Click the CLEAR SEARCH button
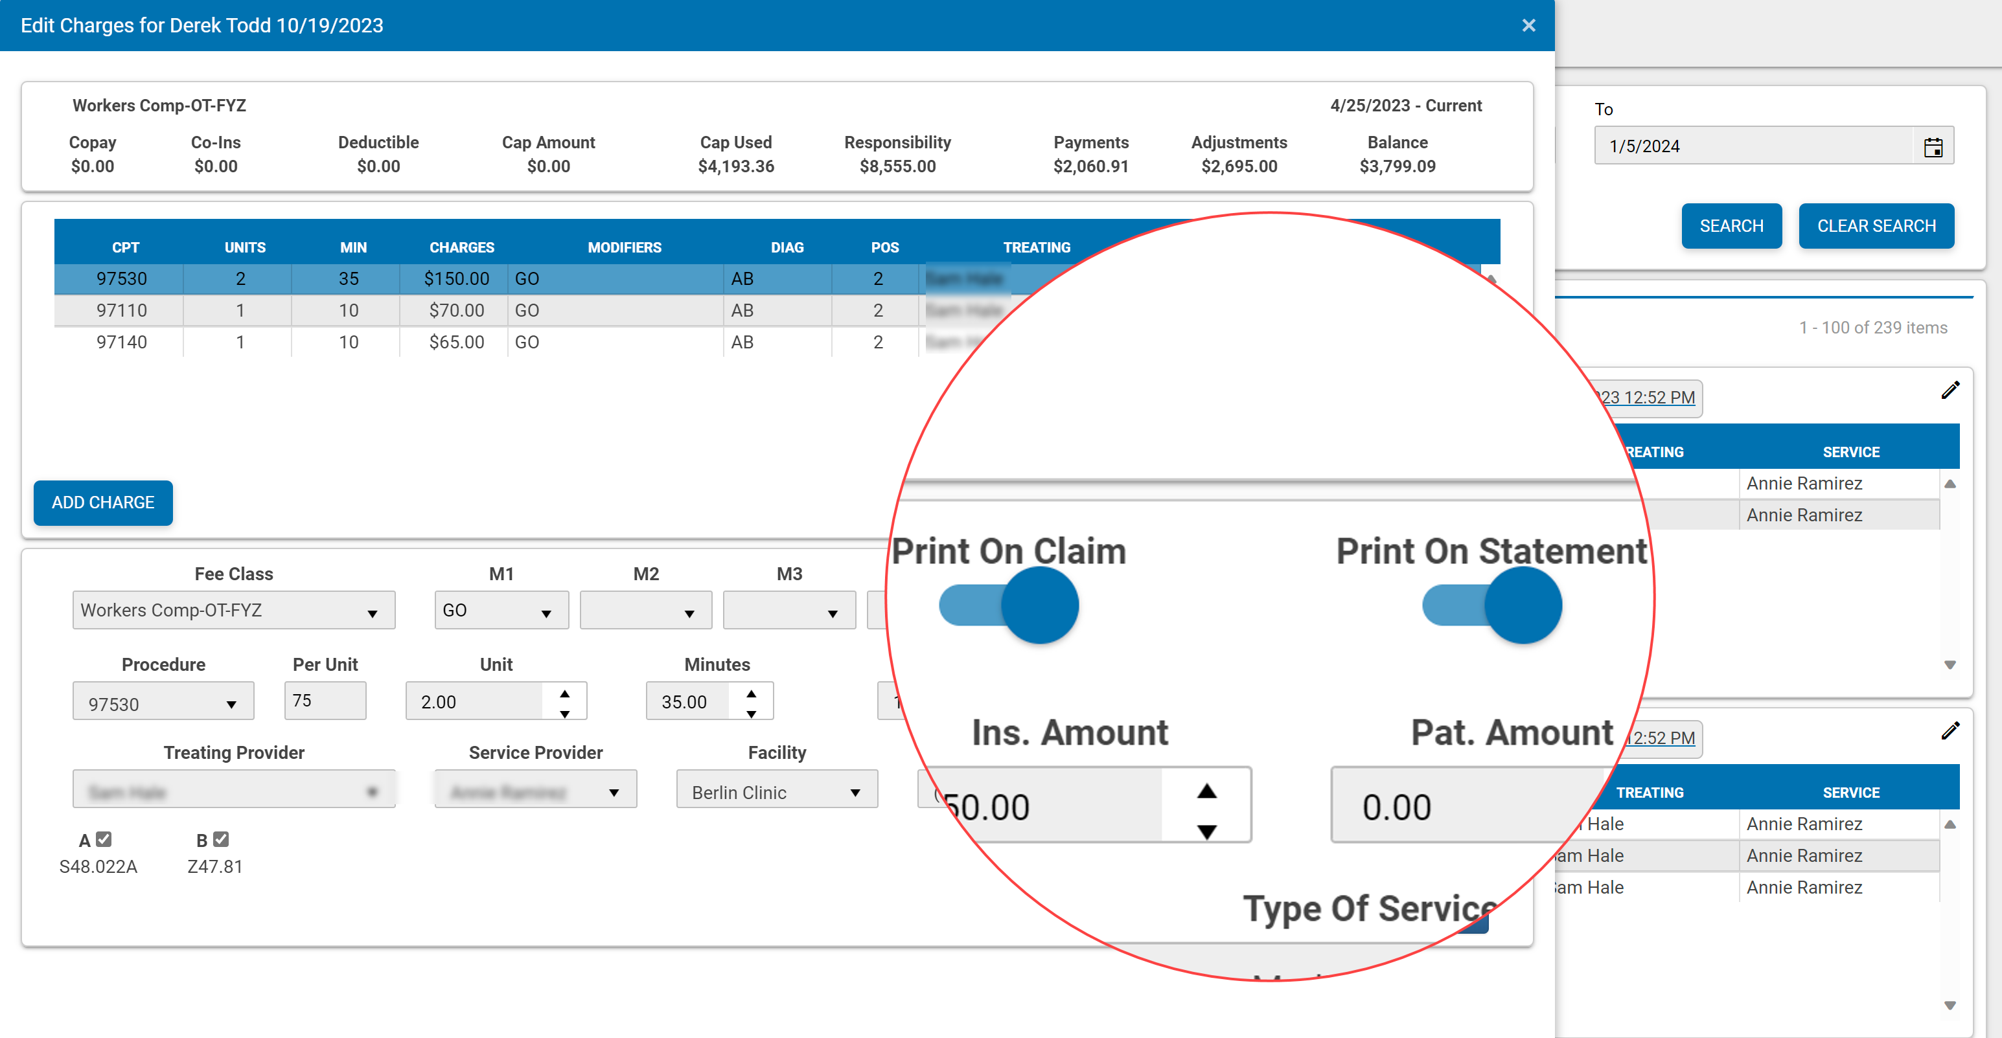 tap(1877, 225)
